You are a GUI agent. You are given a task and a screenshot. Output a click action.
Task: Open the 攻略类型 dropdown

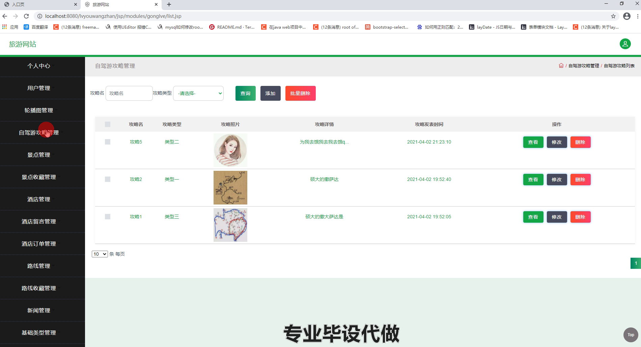click(198, 93)
